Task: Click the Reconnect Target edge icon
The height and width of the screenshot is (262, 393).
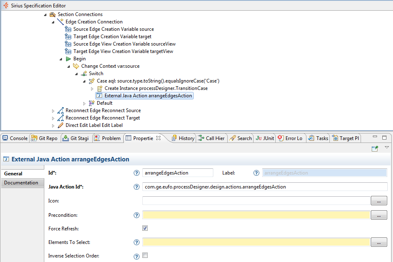Action: (60, 118)
